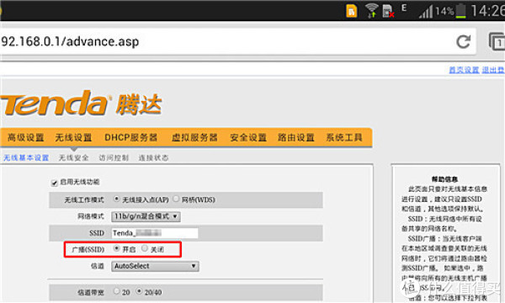Open the 信道 AutoSelect dropdown
Image resolution: width=505 pixels, height=303 pixels.
[x=155, y=266]
